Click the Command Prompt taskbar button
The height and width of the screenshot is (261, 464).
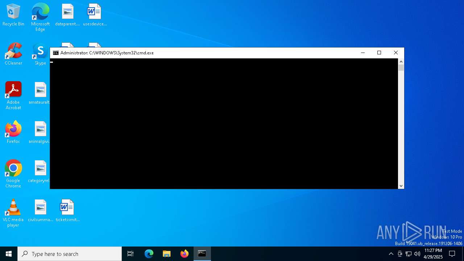202,254
